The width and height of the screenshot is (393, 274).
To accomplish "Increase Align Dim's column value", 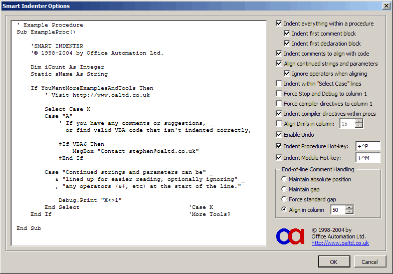I will click(359, 121).
